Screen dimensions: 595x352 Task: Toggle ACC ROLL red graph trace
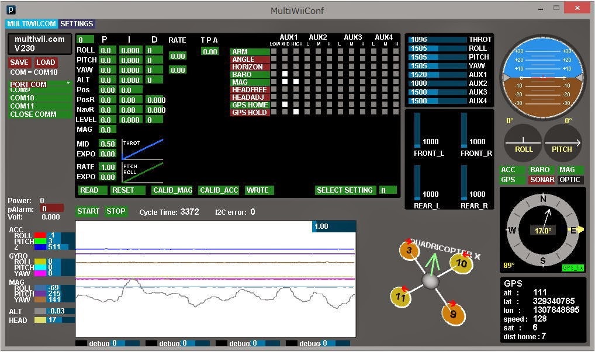click(40, 235)
